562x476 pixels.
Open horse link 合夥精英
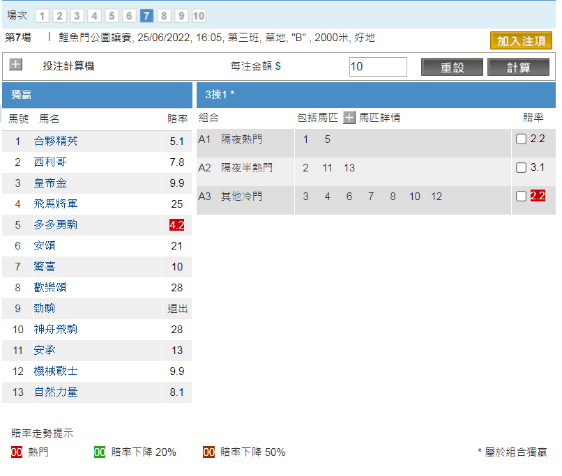click(56, 141)
